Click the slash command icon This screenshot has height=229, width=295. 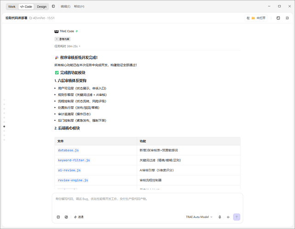pos(58,217)
